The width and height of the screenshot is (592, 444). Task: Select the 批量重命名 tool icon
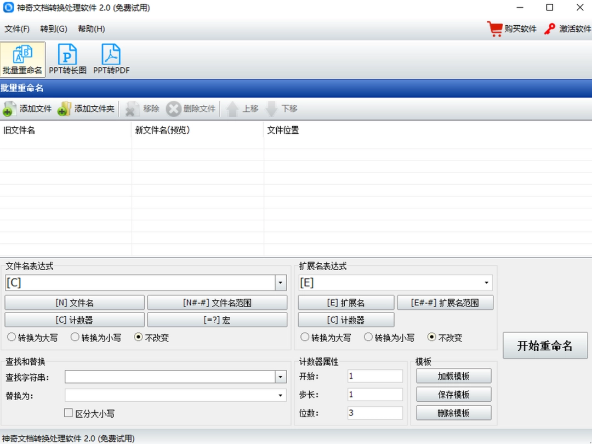(x=21, y=58)
